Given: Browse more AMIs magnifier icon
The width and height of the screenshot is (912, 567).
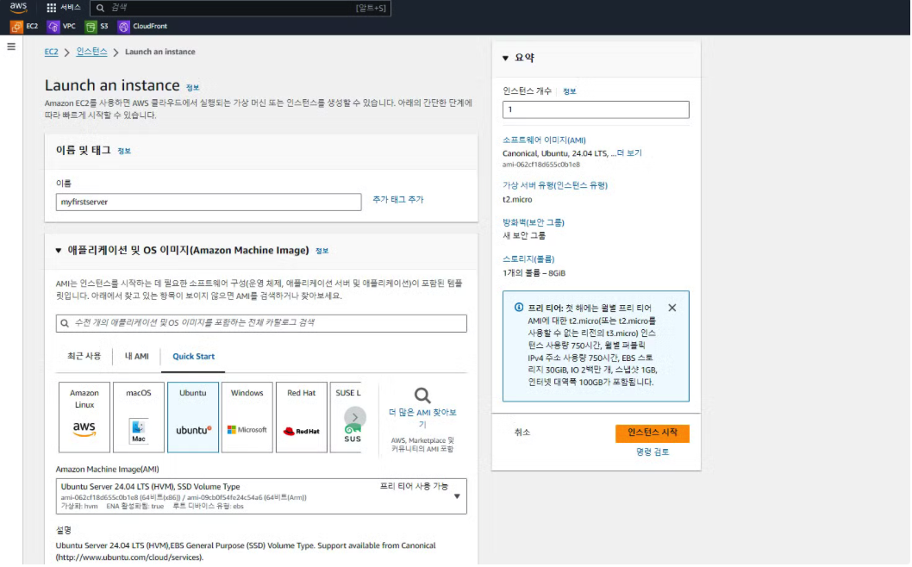Looking at the screenshot, I should click(422, 396).
